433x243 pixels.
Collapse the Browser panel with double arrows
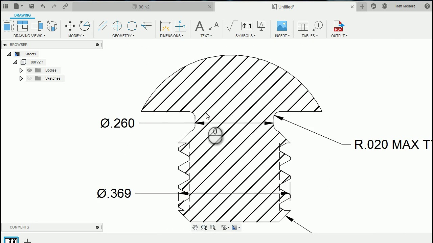tap(5, 45)
